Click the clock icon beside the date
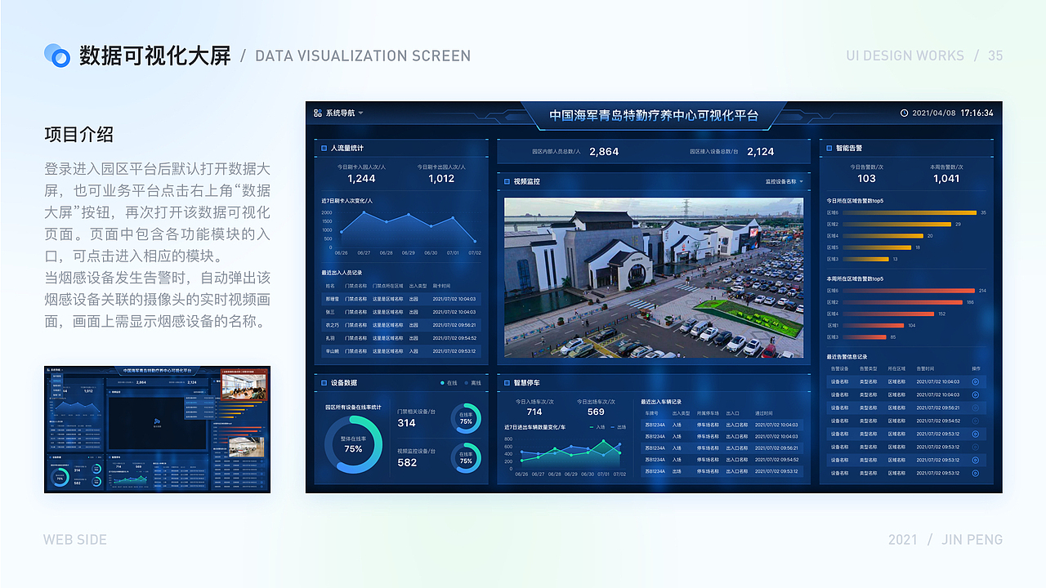Viewport: 1046px width, 588px height. click(x=904, y=113)
